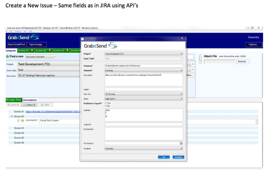Open the bbc.co.uk link for Screen 01
This screenshot has height=175, width=270.
(x=53, y=112)
